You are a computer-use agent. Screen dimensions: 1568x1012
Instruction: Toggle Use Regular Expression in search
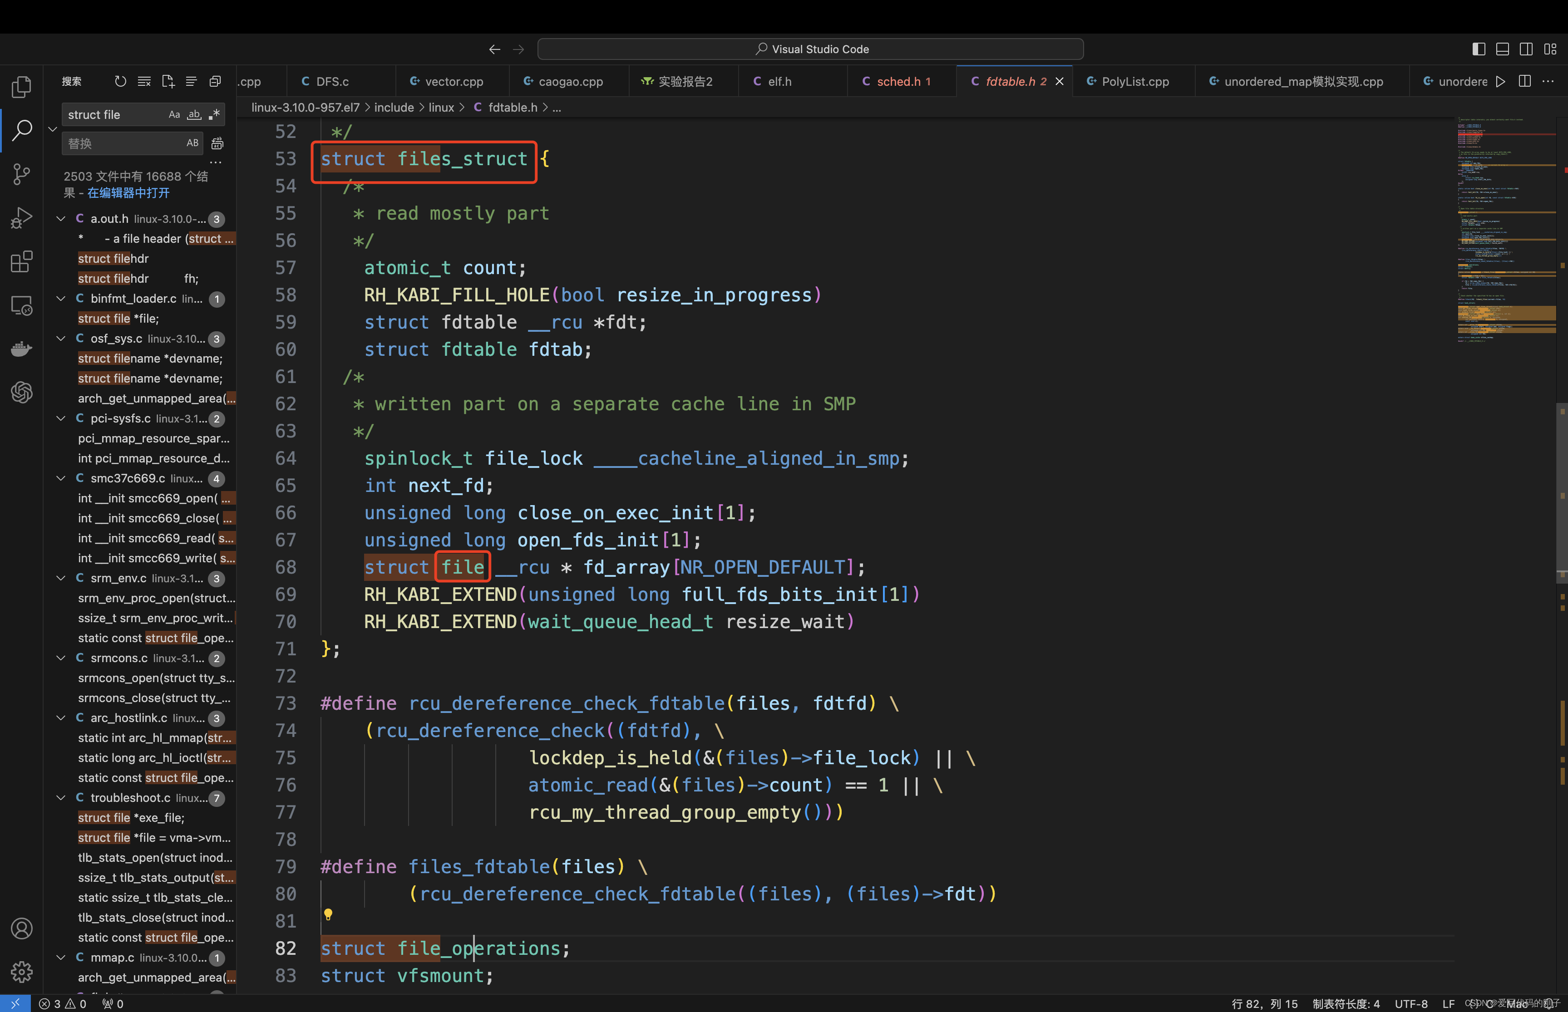point(213,114)
